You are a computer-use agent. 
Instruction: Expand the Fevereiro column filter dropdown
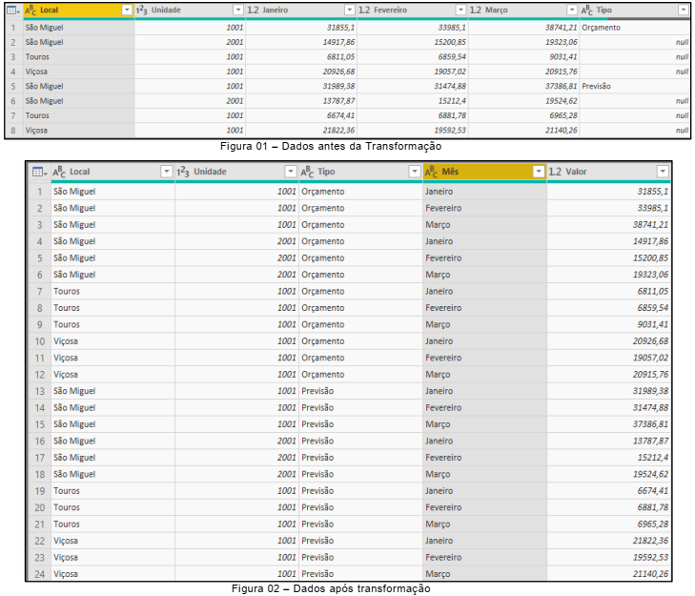(x=460, y=10)
